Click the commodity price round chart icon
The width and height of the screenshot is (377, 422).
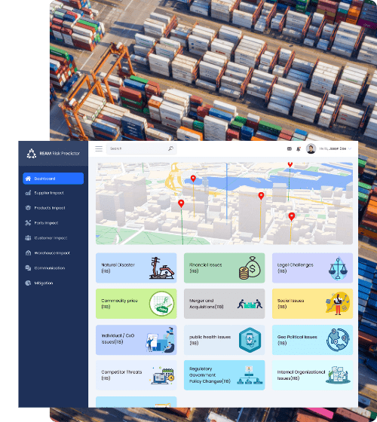[x=161, y=304]
